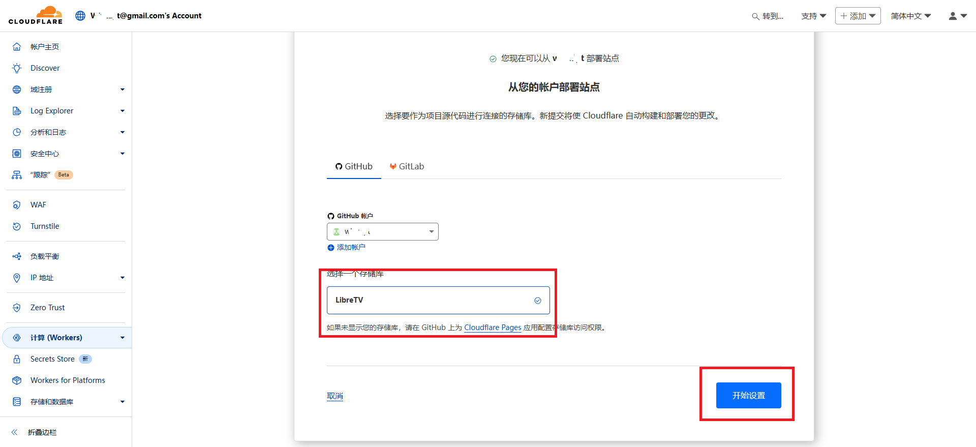Click the WAF shield icon
The image size is (976, 447).
pos(17,205)
